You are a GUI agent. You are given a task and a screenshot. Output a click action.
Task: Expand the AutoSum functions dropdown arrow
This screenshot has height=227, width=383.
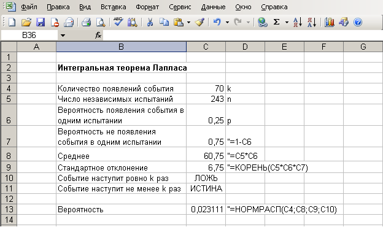[x=287, y=23]
